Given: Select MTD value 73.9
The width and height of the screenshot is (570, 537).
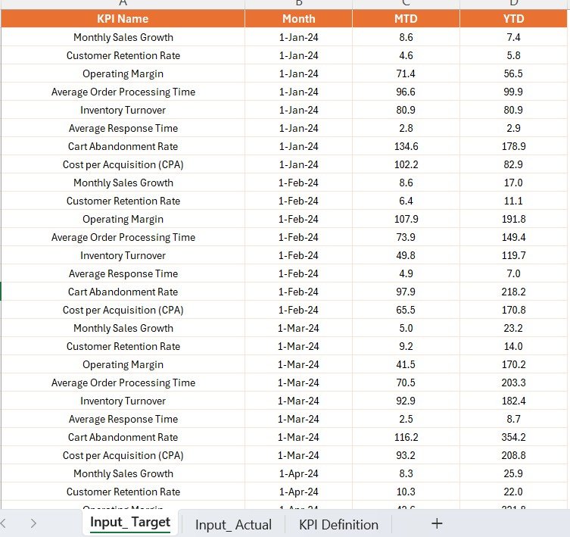Looking at the screenshot, I should (406, 237).
